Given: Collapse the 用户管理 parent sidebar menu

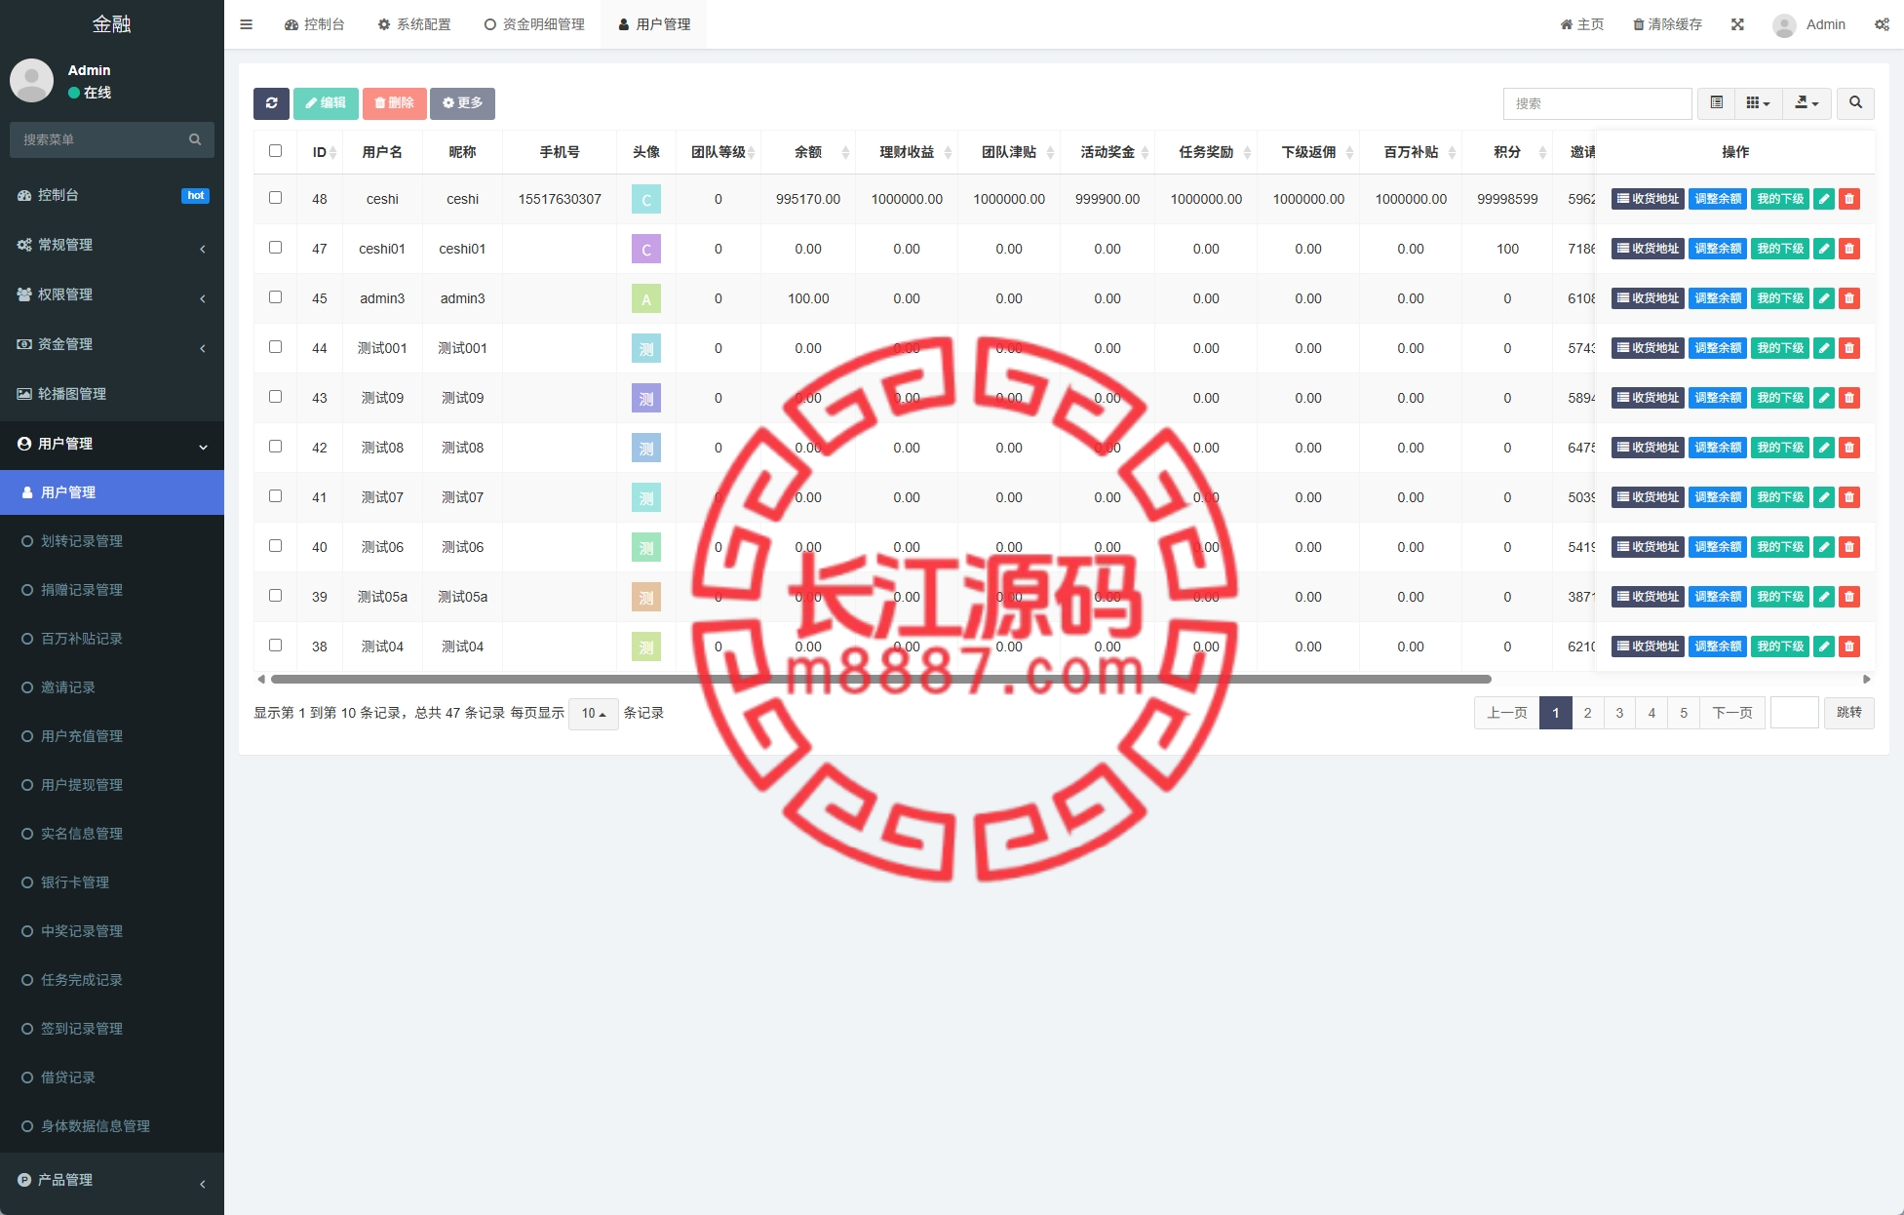Looking at the screenshot, I should coord(112,444).
